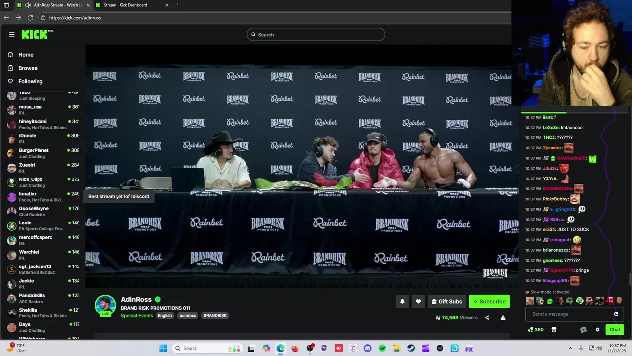Click the browser address bar
632x356 pixels.
click(x=274, y=18)
